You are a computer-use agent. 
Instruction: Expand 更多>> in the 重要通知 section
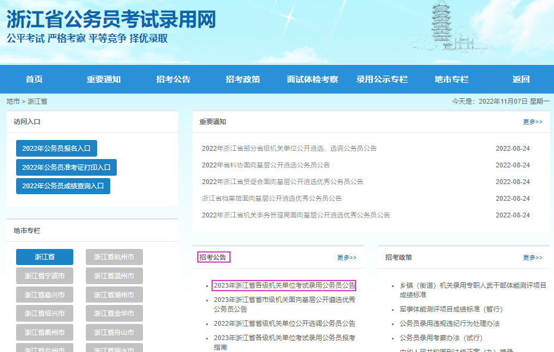pyautogui.click(x=532, y=122)
